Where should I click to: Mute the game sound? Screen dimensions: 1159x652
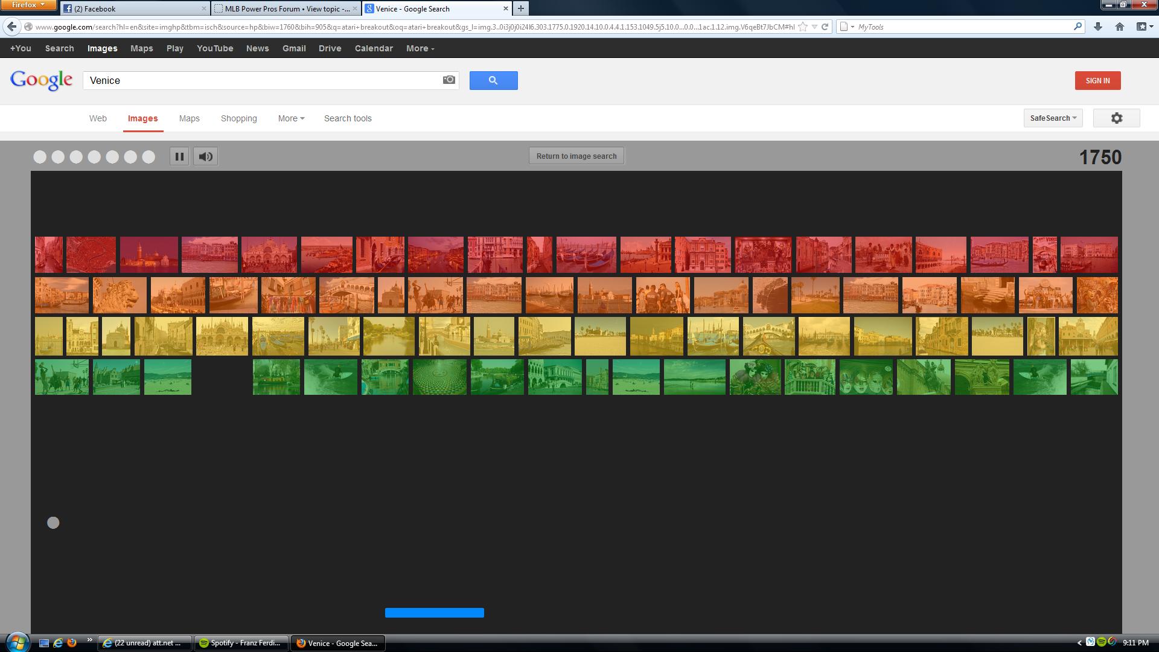205,156
